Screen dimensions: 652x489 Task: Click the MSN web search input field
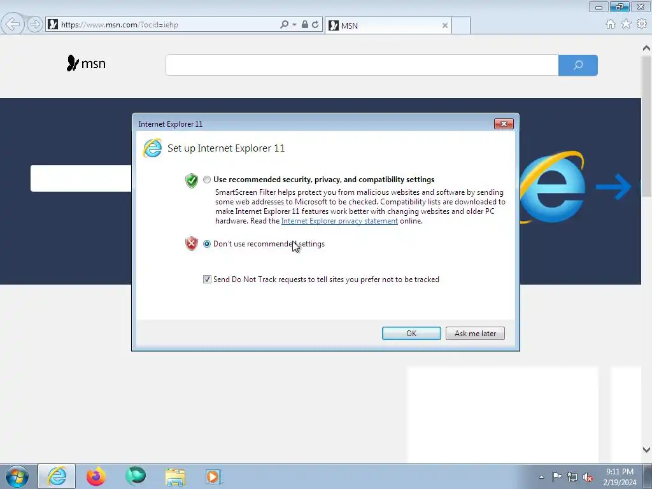(x=362, y=66)
